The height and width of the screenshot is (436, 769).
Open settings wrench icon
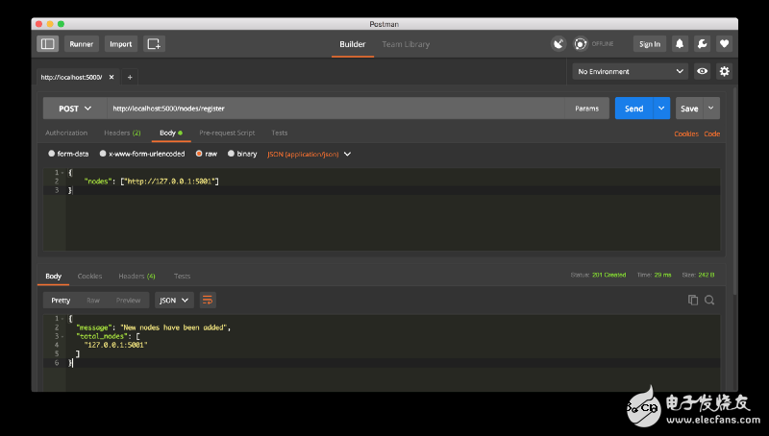click(x=702, y=43)
